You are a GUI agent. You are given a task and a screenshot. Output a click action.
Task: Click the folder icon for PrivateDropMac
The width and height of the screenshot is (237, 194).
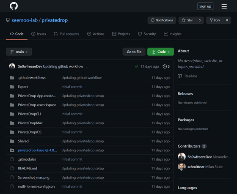12,123
